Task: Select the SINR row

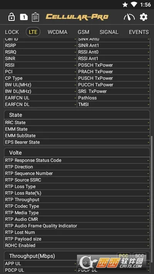Action: point(40,59)
